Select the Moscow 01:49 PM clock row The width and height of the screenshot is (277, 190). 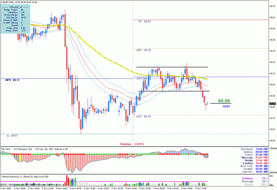coord(254,158)
